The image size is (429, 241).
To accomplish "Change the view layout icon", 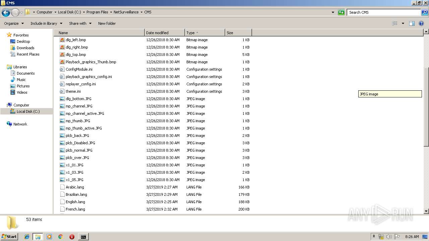I will (x=395, y=23).
